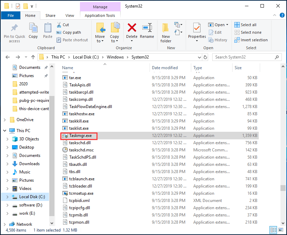Create a New folder

[x=166, y=33]
